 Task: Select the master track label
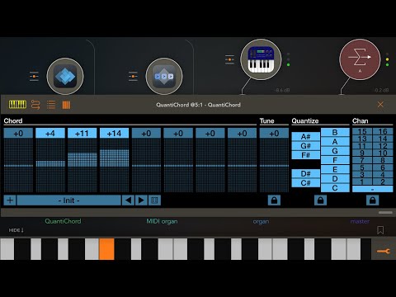pyautogui.click(x=360, y=221)
